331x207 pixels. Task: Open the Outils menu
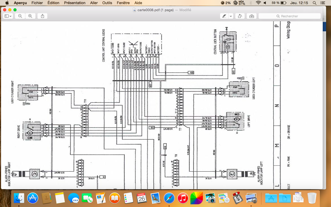click(x=107, y=3)
